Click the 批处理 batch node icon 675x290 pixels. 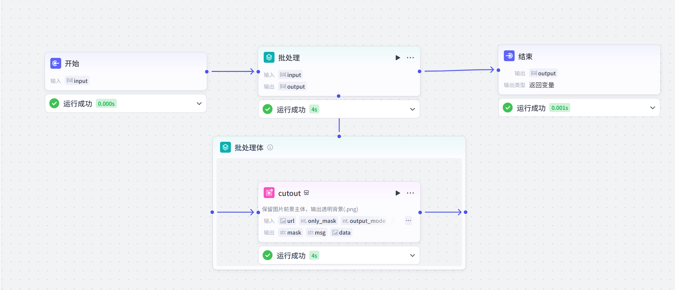269,57
